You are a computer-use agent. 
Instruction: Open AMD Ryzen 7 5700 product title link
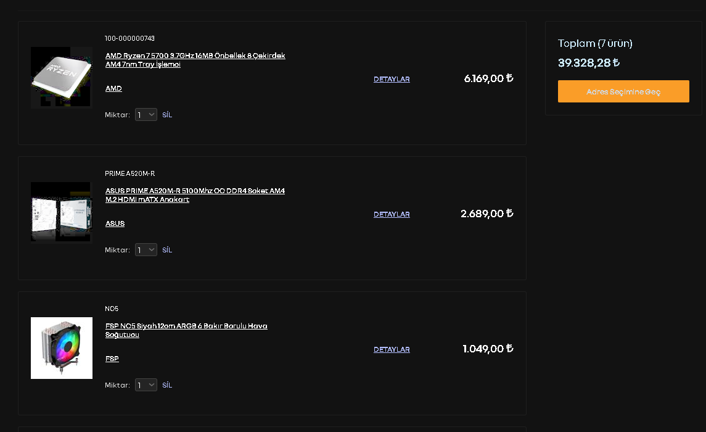tap(195, 60)
